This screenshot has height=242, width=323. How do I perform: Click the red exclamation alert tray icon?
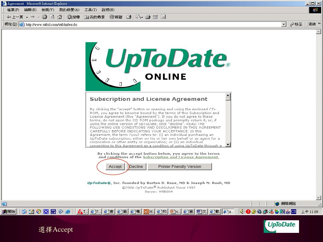(248, 211)
